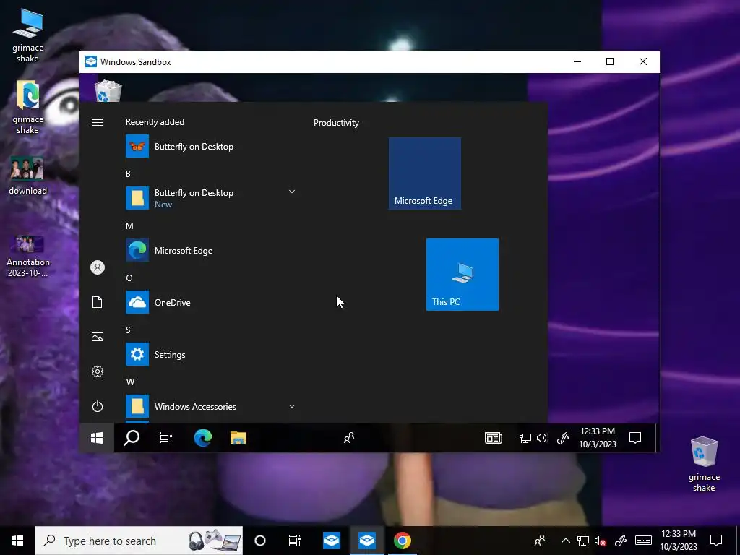
Task: Click the host clock showing 12:33 PM
Action: click(678, 541)
